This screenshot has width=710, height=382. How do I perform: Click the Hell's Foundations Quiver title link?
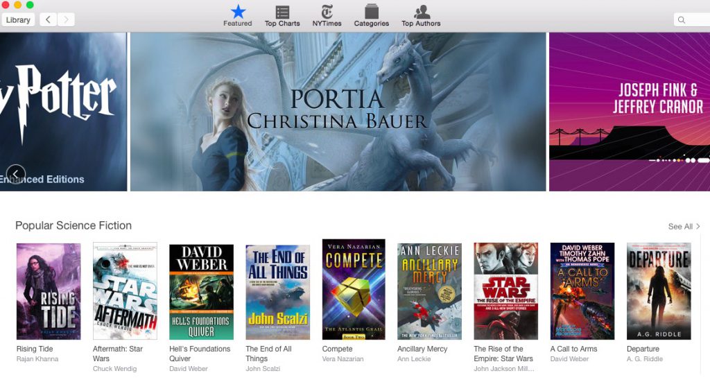point(200,354)
